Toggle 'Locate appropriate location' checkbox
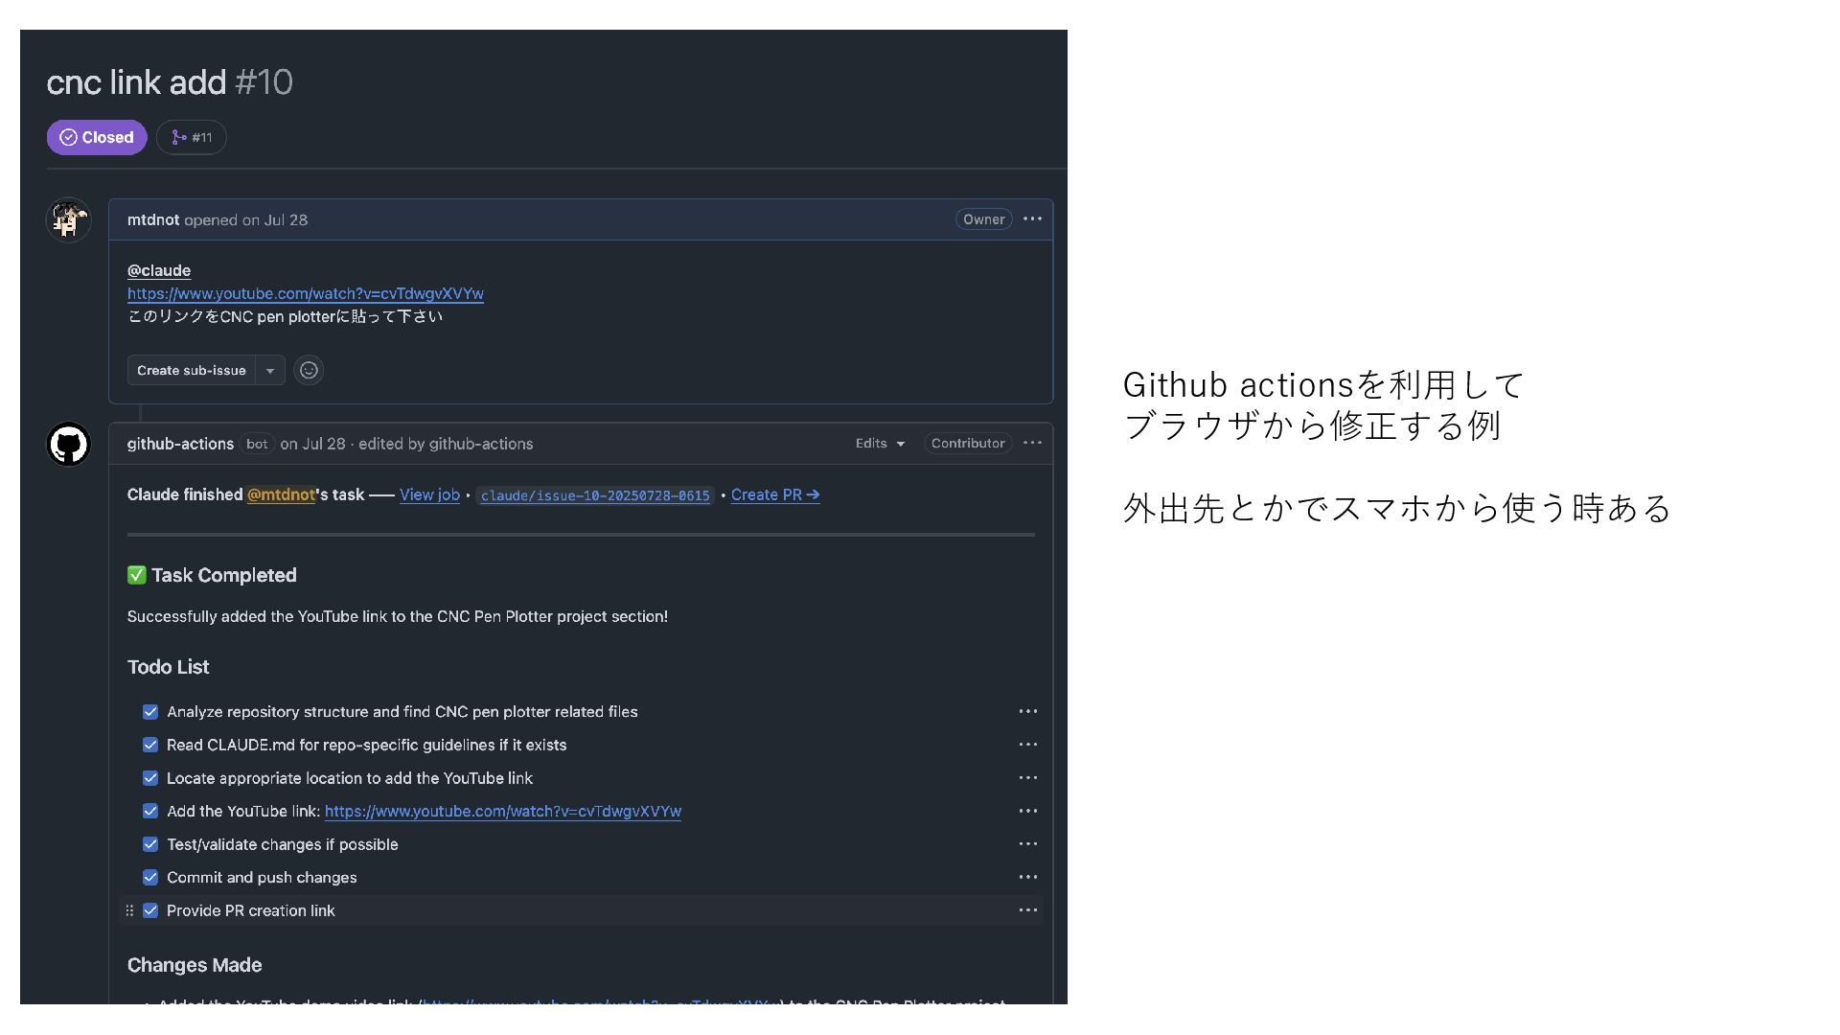The height and width of the screenshot is (1035, 1840). click(x=150, y=779)
